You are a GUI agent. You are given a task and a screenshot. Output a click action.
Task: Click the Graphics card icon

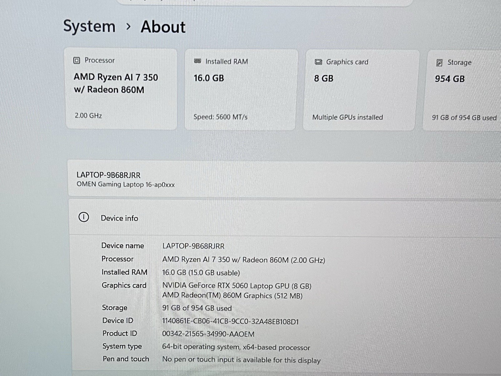[318, 62]
